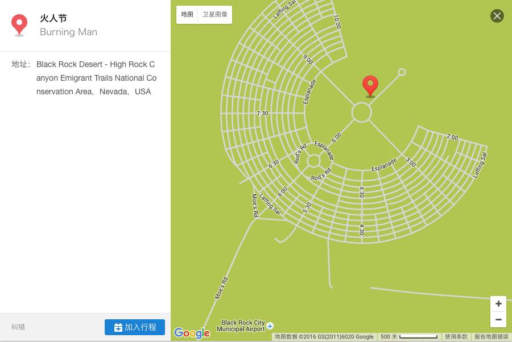The height and width of the screenshot is (342, 512).
Task: Switch to 卫星图像 satellite view
Action: (x=215, y=14)
